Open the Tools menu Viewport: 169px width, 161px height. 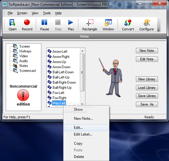[47, 13]
